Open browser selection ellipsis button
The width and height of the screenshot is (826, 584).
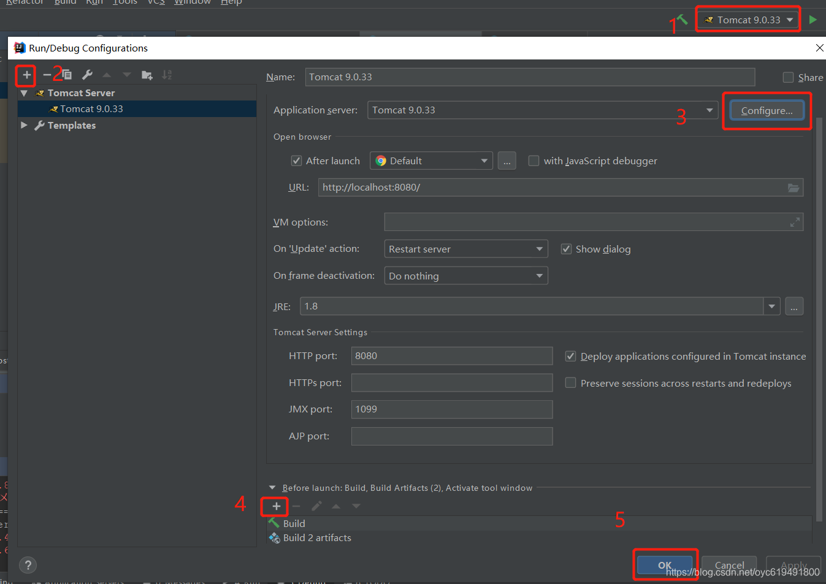(x=507, y=161)
